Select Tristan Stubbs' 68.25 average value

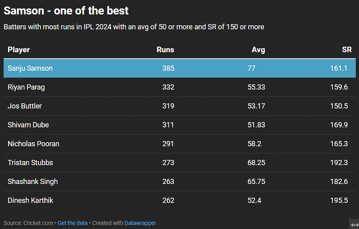256,163
